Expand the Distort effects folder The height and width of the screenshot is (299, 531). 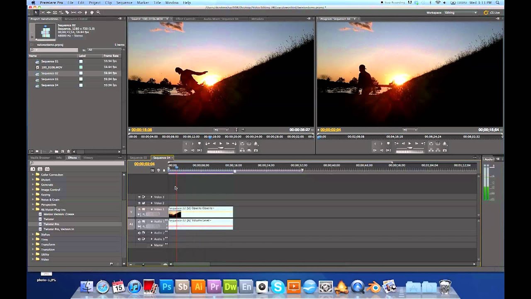coord(33,180)
